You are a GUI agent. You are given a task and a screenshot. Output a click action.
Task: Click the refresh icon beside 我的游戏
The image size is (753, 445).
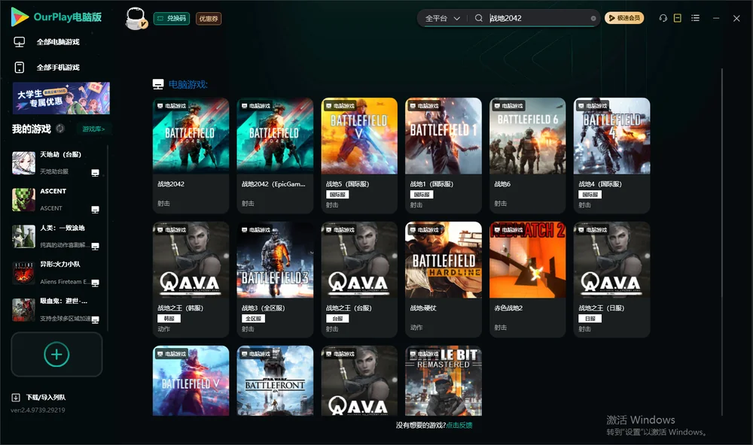coord(60,129)
